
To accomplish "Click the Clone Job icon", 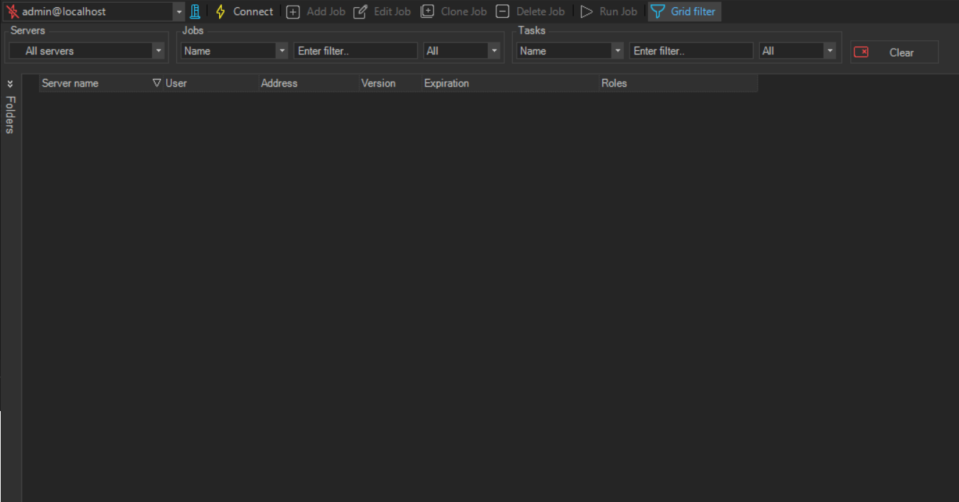I will (x=427, y=11).
